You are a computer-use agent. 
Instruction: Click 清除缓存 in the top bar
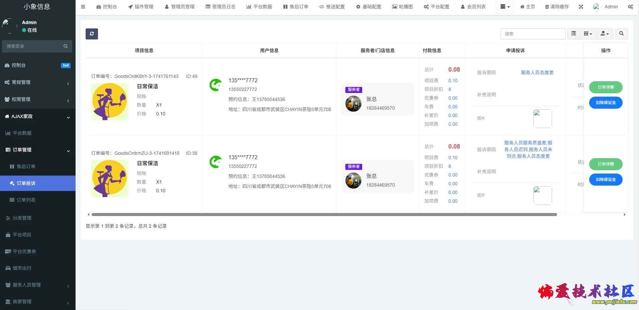pyautogui.click(x=557, y=7)
